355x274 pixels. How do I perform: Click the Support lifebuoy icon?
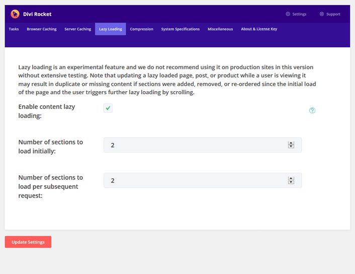(x=322, y=14)
